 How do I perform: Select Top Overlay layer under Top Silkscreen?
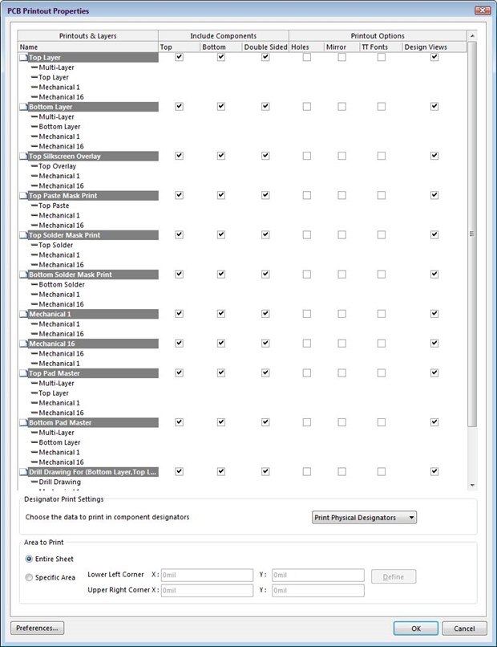pos(57,166)
